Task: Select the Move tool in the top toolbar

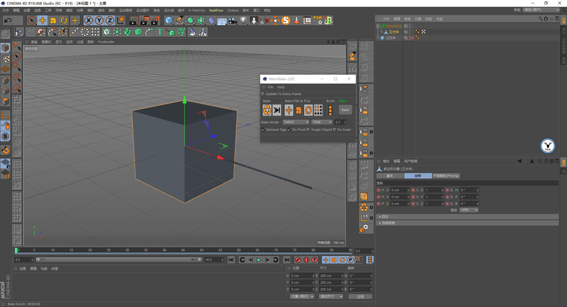Action: click(43, 20)
